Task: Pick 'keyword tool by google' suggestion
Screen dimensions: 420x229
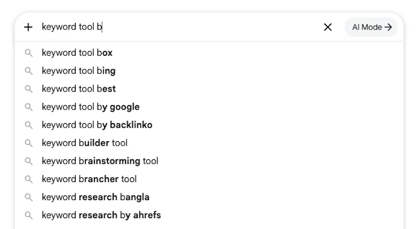Action: [209, 107]
